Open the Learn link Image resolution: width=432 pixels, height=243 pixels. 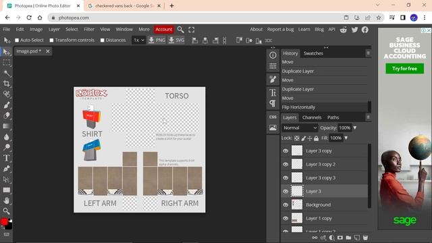pyautogui.click(x=304, y=29)
